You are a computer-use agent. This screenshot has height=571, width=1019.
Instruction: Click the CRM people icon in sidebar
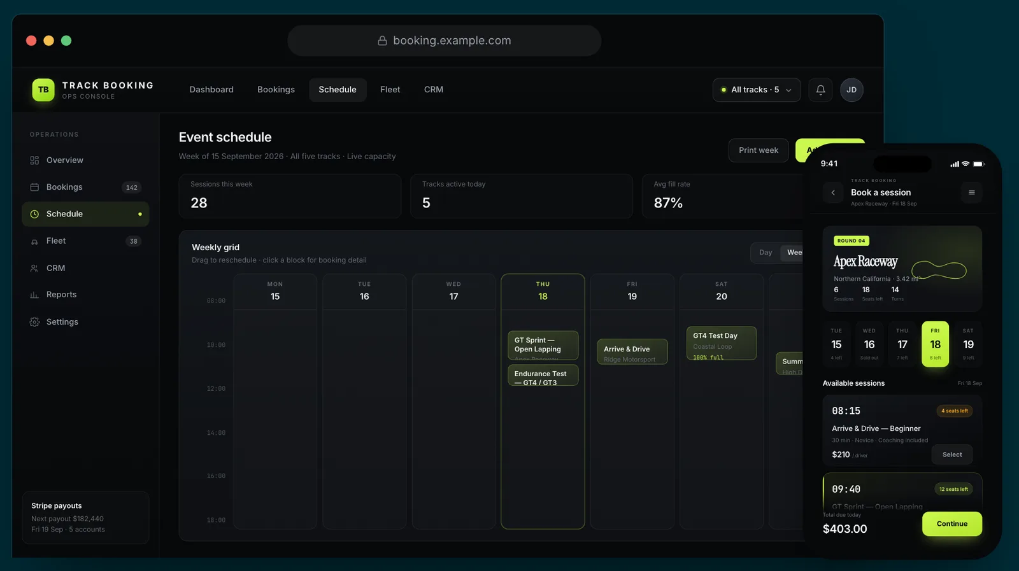34,268
